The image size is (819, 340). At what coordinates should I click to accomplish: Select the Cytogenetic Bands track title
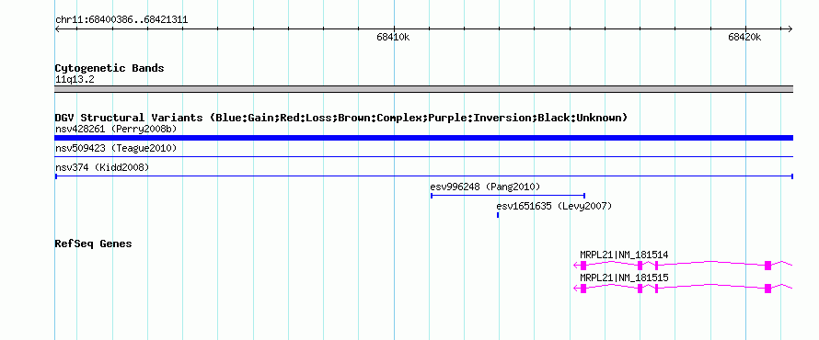(110, 68)
